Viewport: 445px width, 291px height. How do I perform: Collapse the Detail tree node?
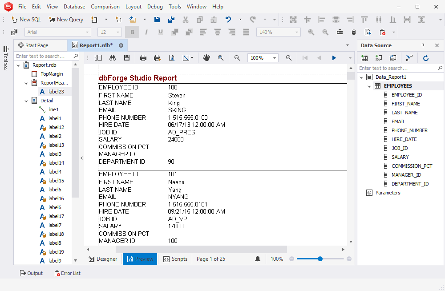26,101
